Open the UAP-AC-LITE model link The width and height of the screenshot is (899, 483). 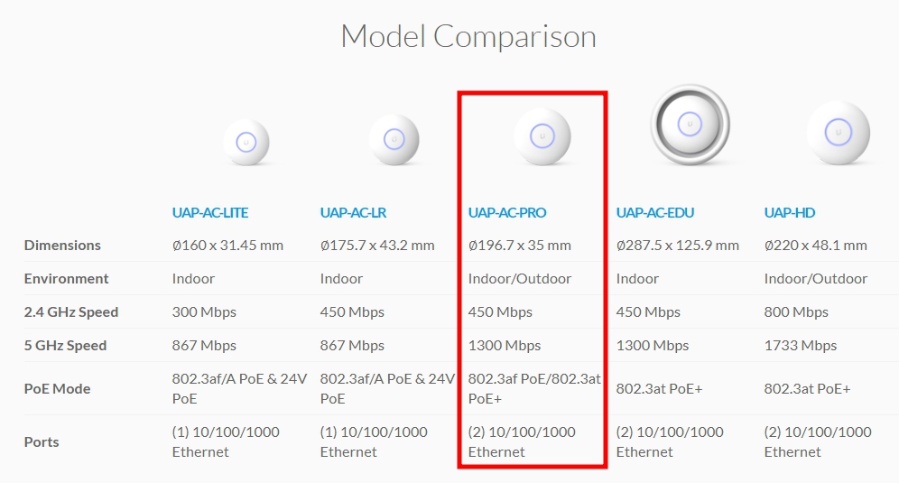coord(209,213)
